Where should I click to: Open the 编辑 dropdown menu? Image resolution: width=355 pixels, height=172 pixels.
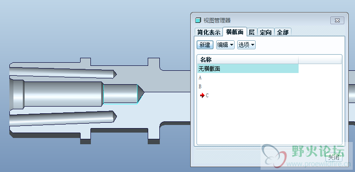225,45
